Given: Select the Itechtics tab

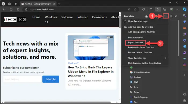Looking at the screenshot, I should pos(38,4).
